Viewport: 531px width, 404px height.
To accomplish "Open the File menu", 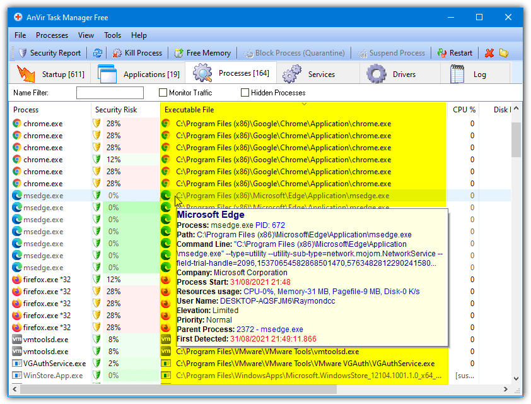I will click(20, 35).
